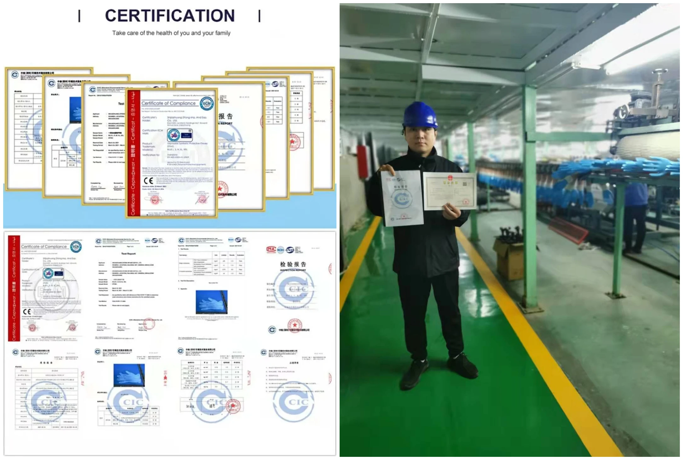
Task: Click the CE mark on the front collage certificate
Action: (x=148, y=181)
